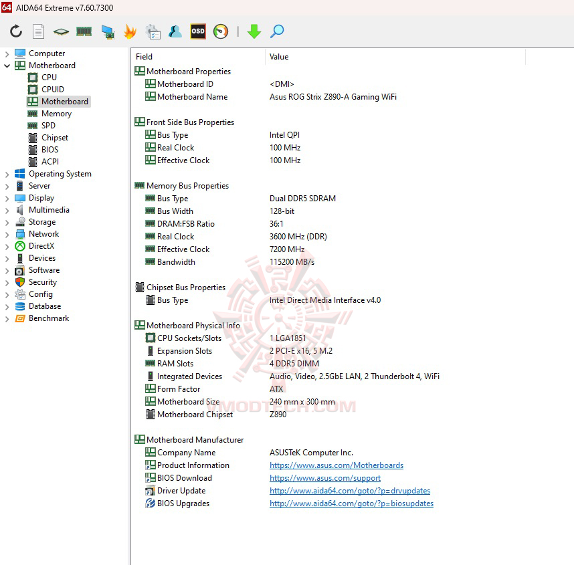Start the stability test flame icon
This screenshot has width=574, height=565.
click(130, 31)
